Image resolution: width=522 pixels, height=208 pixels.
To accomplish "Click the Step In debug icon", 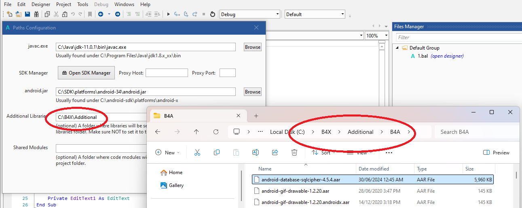I will [177, 14].
